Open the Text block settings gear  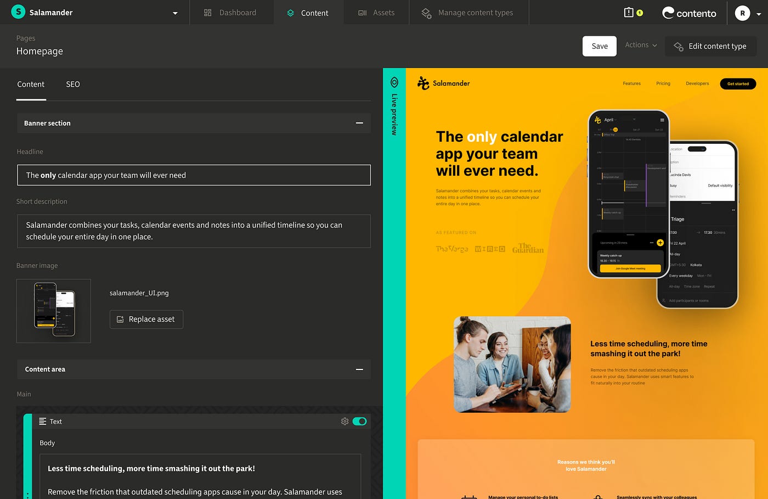345,422
